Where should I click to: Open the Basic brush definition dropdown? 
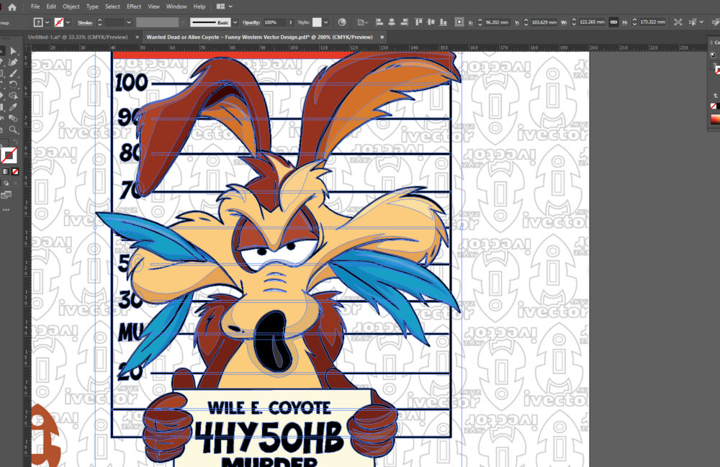point(235,22)
